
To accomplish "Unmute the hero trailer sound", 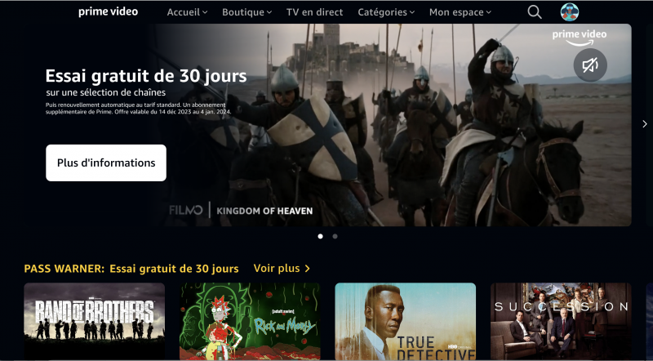I will (x=590, y=65).
